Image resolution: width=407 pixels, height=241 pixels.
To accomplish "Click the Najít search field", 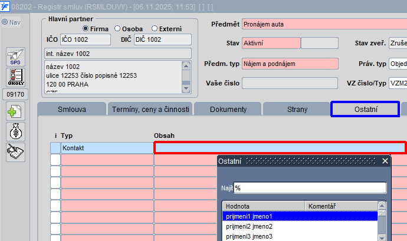I will (x=310, y=188).
